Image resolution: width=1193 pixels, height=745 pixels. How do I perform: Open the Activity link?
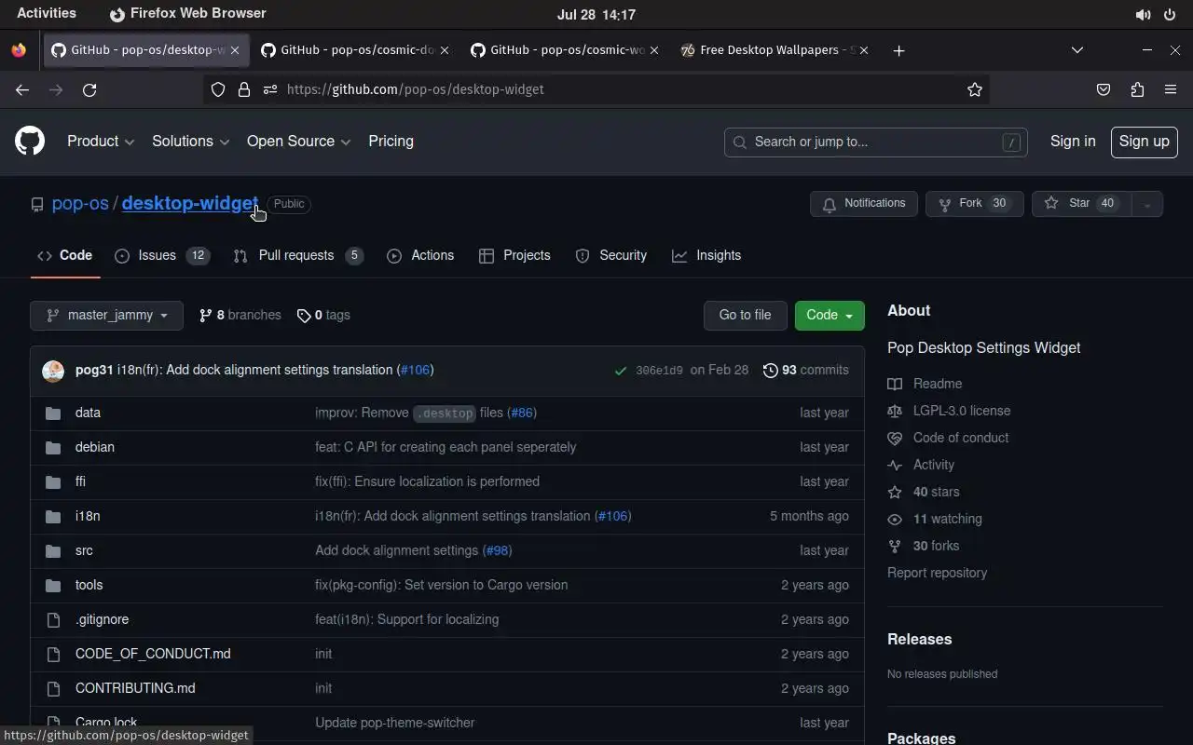click(921, 465)
